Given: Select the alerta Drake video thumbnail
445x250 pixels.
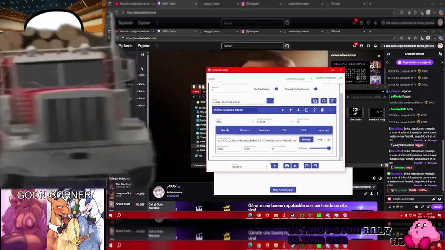Looking at the screenshot, I should [355, 115].
